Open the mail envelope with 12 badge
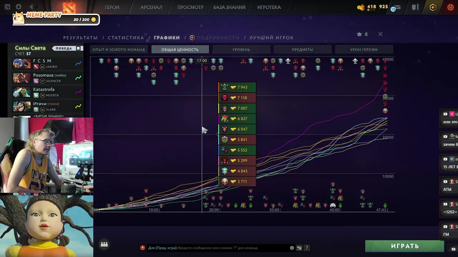This screenshot has height=257, width=458. tap(396, 7)
